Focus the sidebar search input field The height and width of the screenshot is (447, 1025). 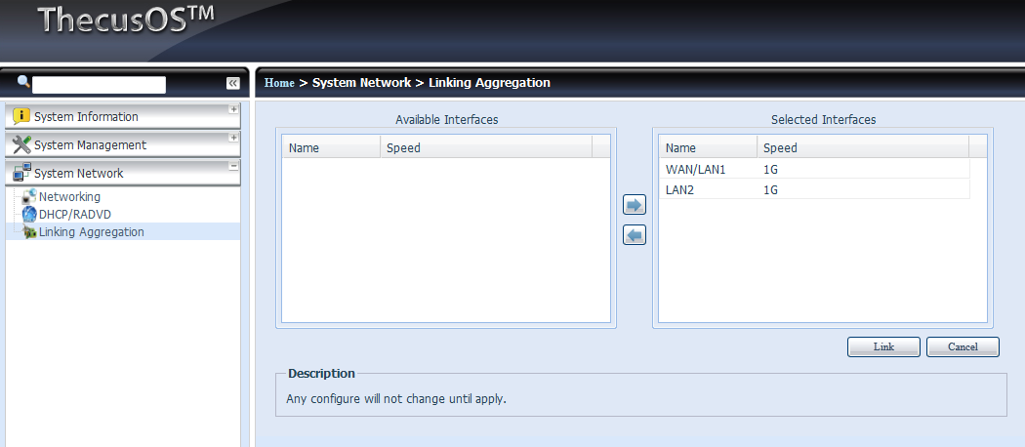tap(99, 85)
